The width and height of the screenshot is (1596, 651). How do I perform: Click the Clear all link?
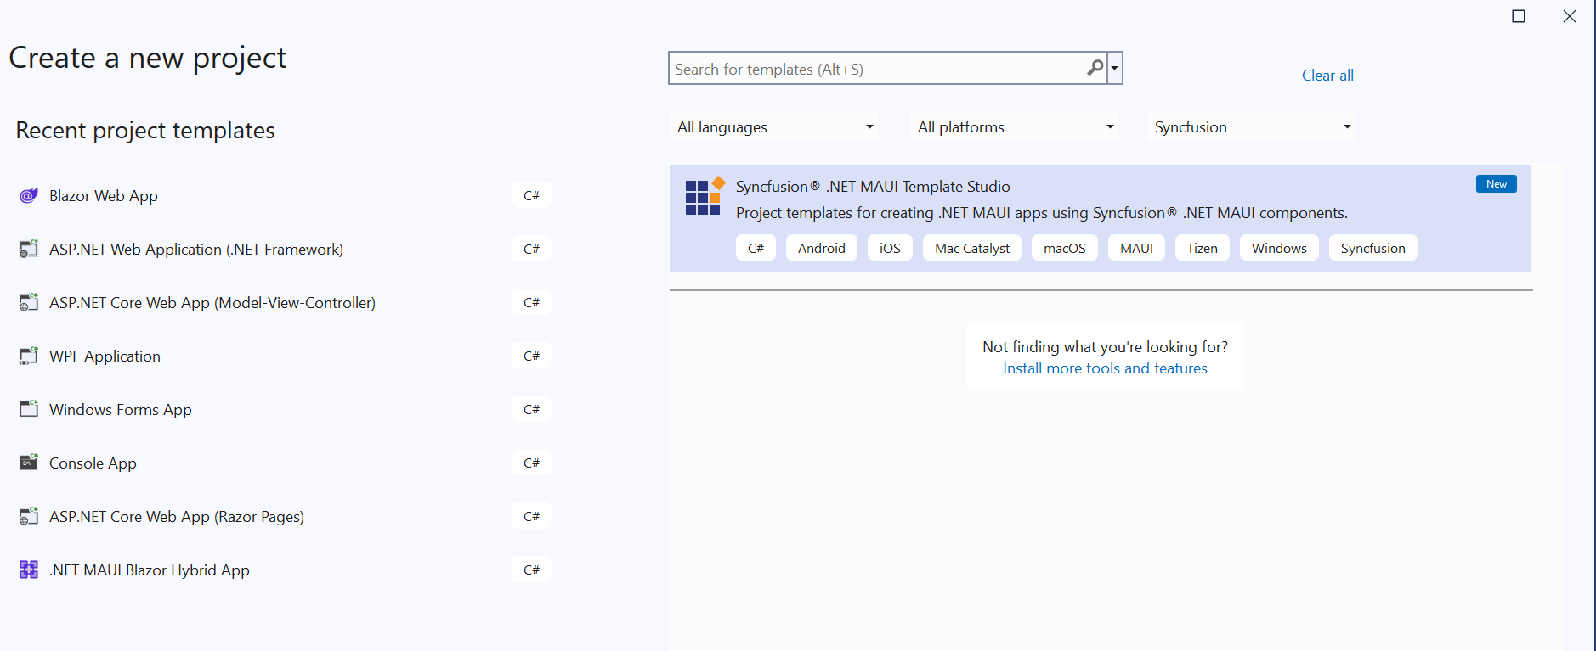pos(1327,76)
